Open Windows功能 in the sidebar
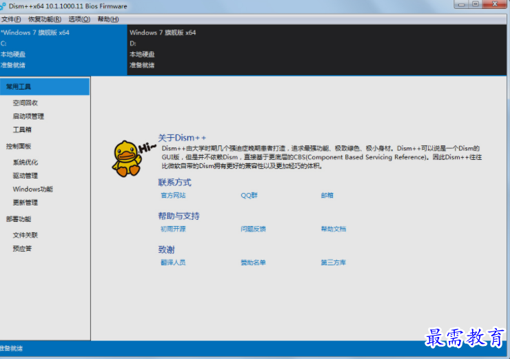The height and width of the screenshot is (359, 510). 33,189
